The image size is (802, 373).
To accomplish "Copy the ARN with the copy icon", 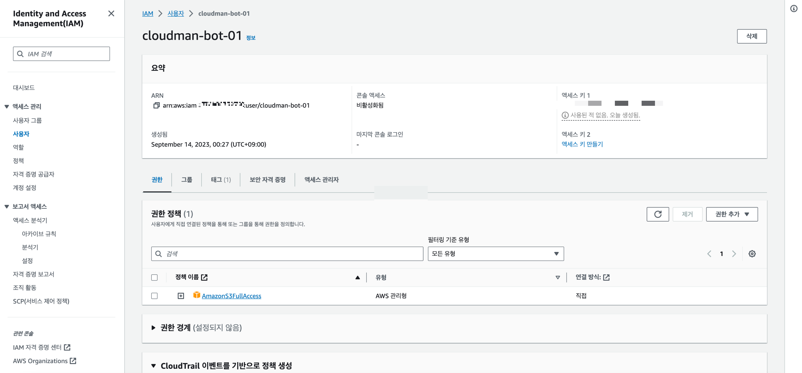I will (156, 106).
